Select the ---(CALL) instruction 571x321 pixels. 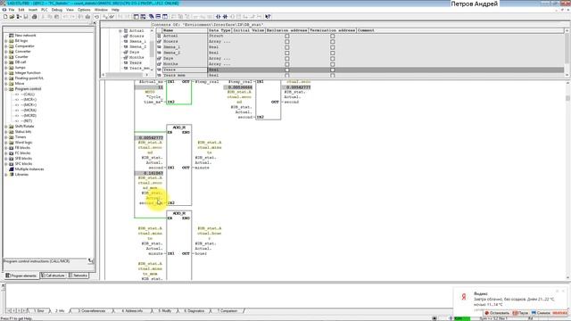pyautogui.click(x=28, y=95)
